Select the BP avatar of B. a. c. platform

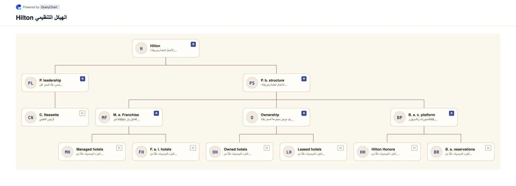400,118
